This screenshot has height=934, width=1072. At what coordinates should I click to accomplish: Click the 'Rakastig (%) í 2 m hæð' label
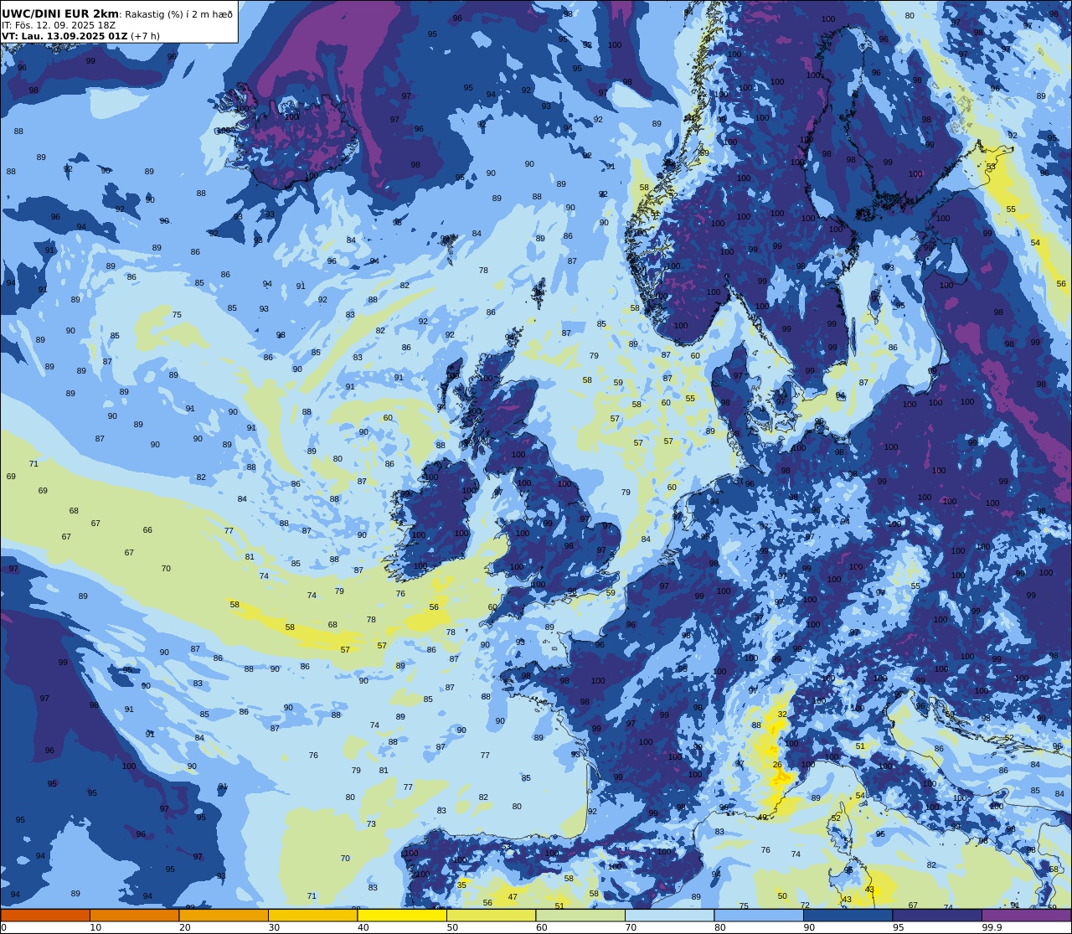coord(179,13)
